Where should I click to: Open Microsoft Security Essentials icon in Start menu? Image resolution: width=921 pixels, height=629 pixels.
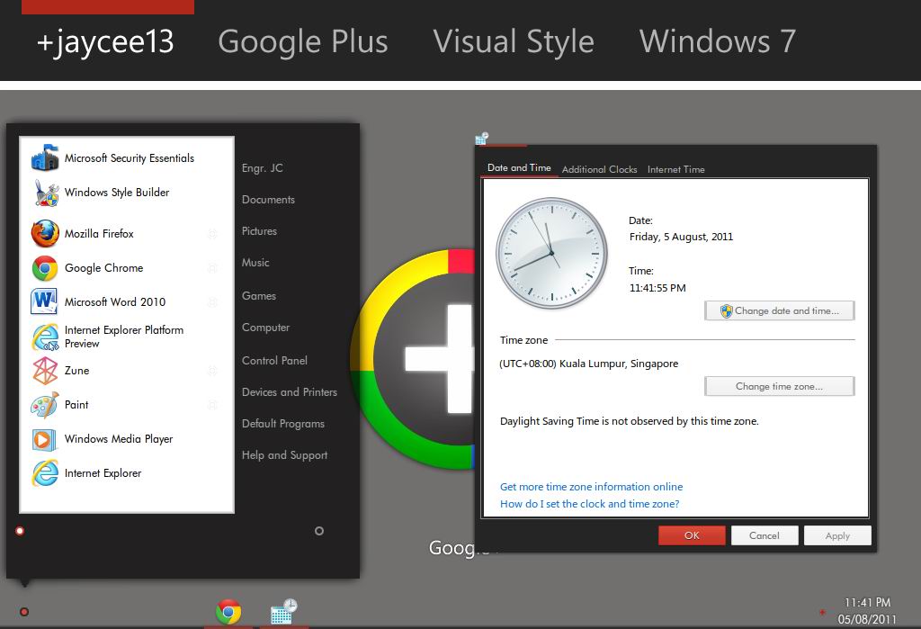tap(45, 158)
